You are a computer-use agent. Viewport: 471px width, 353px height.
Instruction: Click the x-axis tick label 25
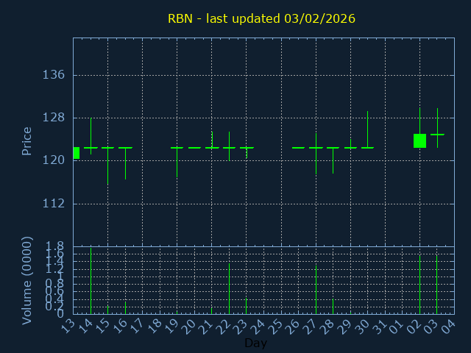(277, 327)
